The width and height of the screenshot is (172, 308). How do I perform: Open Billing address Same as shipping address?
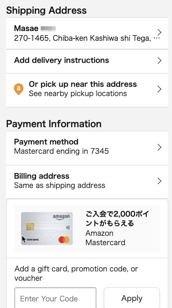(x=87, y=182)
